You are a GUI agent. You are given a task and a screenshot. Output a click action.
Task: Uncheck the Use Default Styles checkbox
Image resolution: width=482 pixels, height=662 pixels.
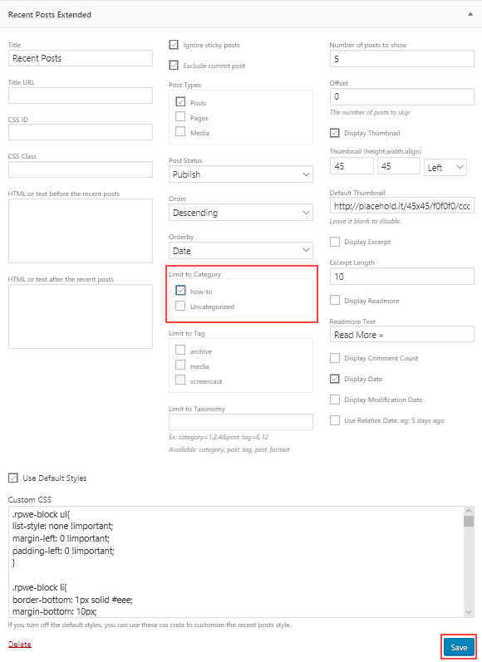pyautogui.click(x=13, y=478)
